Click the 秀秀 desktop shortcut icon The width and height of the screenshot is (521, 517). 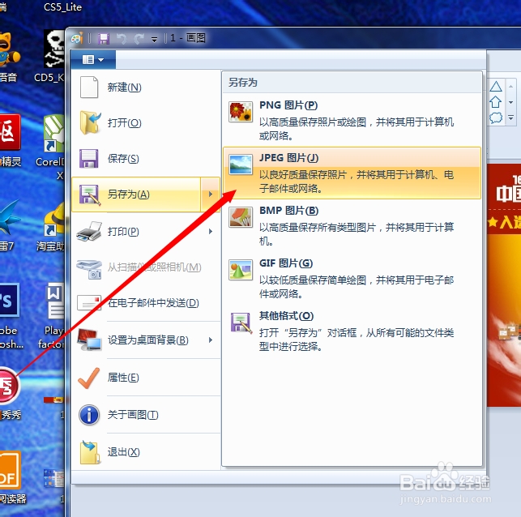9,386
